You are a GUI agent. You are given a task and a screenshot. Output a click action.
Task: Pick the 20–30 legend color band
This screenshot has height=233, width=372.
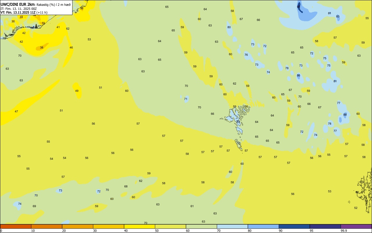point(78,226)
